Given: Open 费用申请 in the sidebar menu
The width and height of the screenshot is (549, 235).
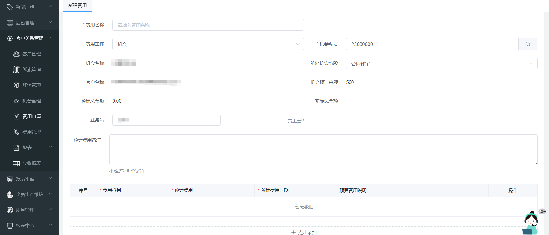Looking at the screenshot, I should (x=32, y=116).
